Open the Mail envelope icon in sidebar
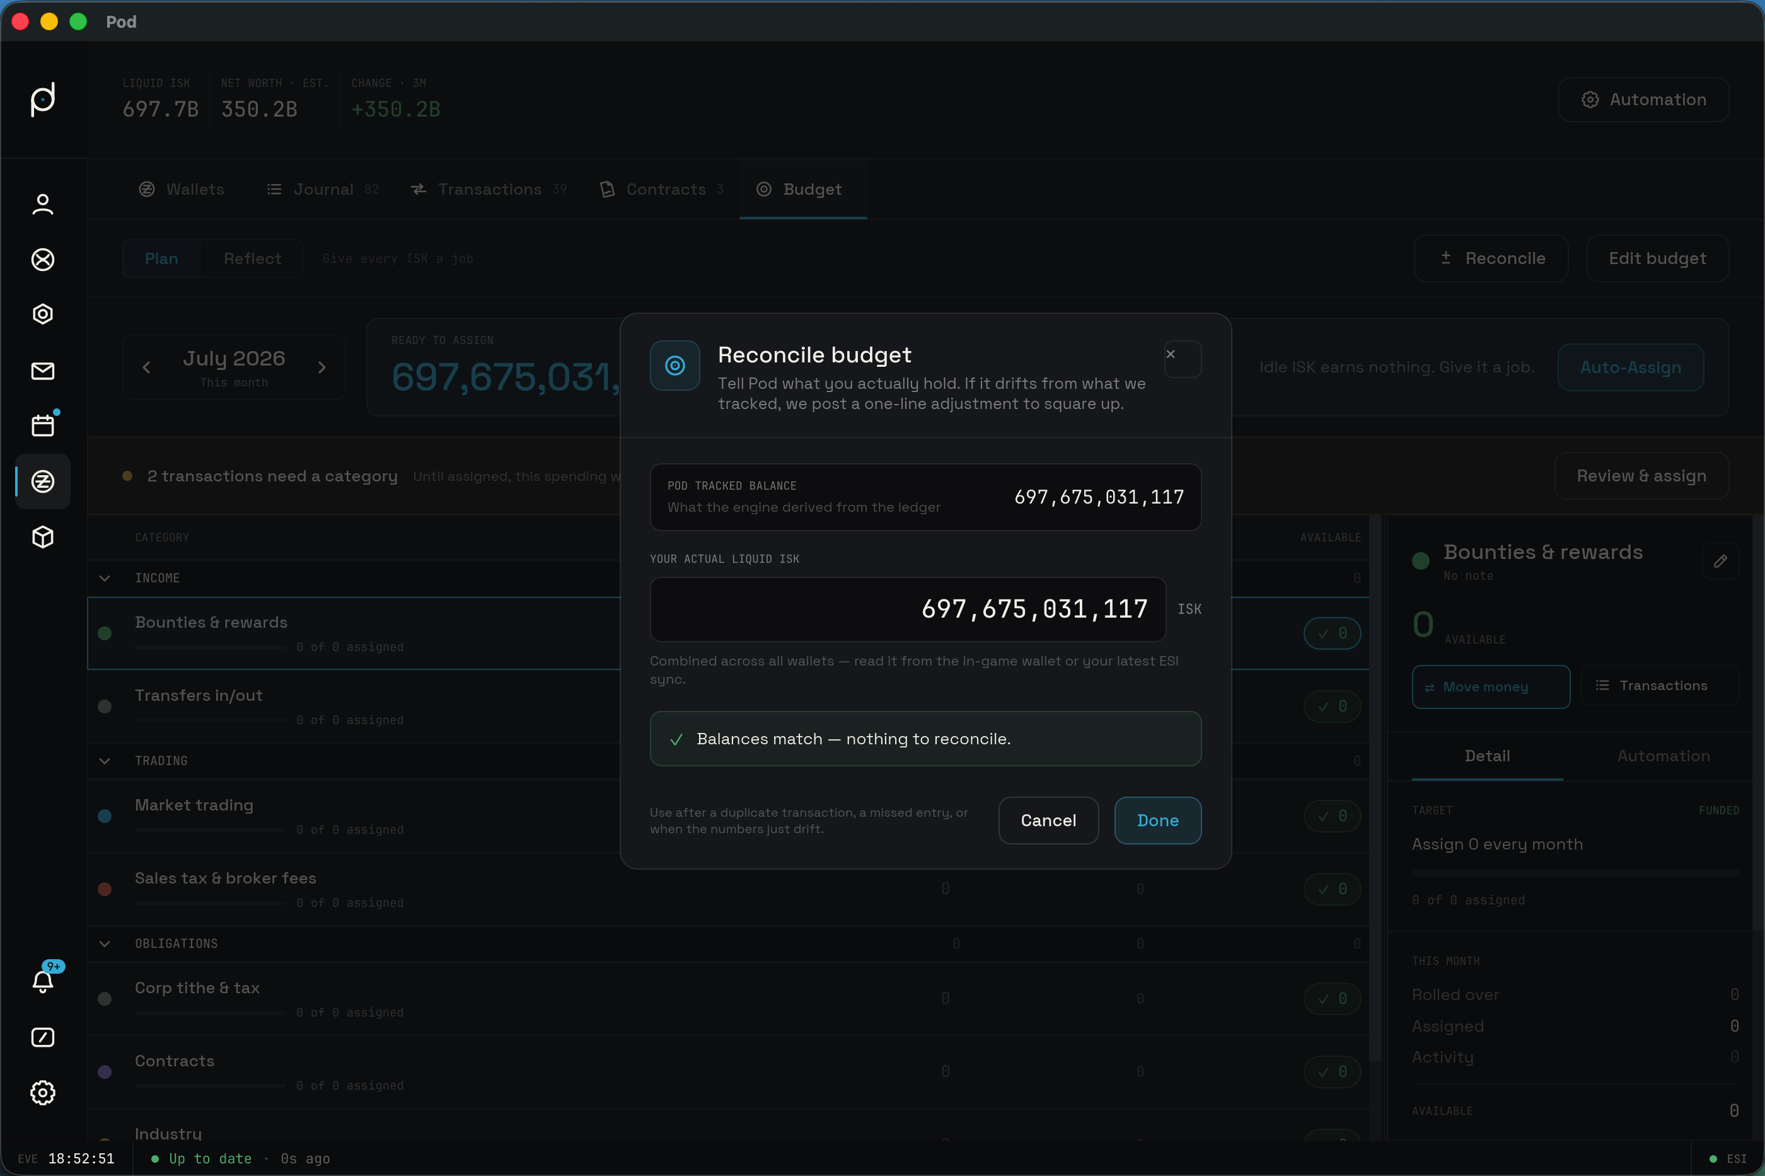 point(43,371)
